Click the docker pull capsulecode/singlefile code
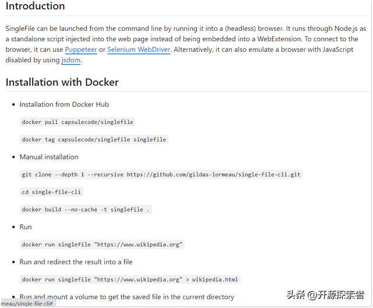This screenshot has width=373, height=308. coord(78,122)
